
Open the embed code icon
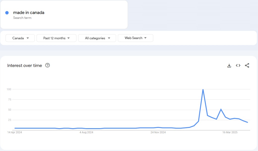[x=238, y=65]
